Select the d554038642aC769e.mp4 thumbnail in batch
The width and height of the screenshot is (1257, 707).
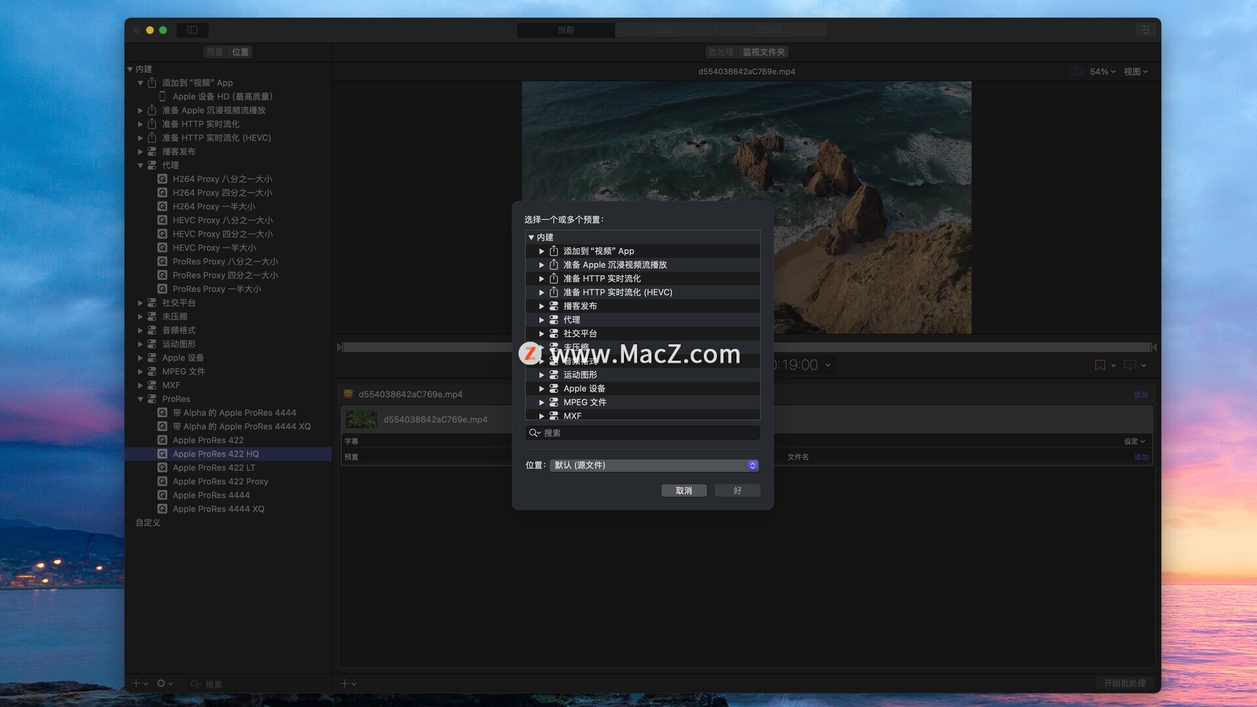361,420
